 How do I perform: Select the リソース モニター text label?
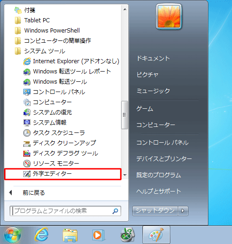(x=56, y=164)
